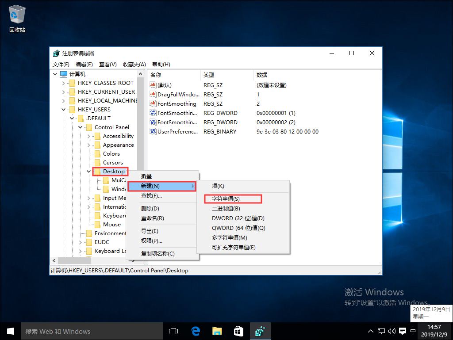Expand the HKEY_LOCAL_MACHINE tree node
Image resolution: width=453 pixels, height=340 pixels.
[x=64, y=100]
